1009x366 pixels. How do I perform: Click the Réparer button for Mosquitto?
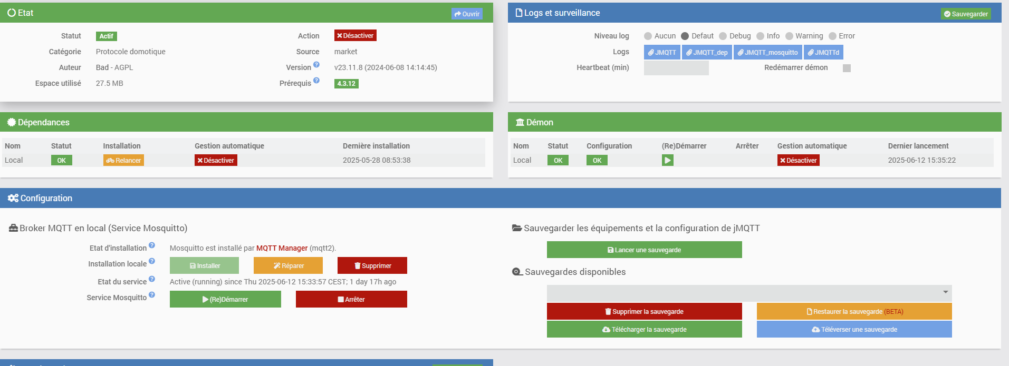tap(288, 265)
